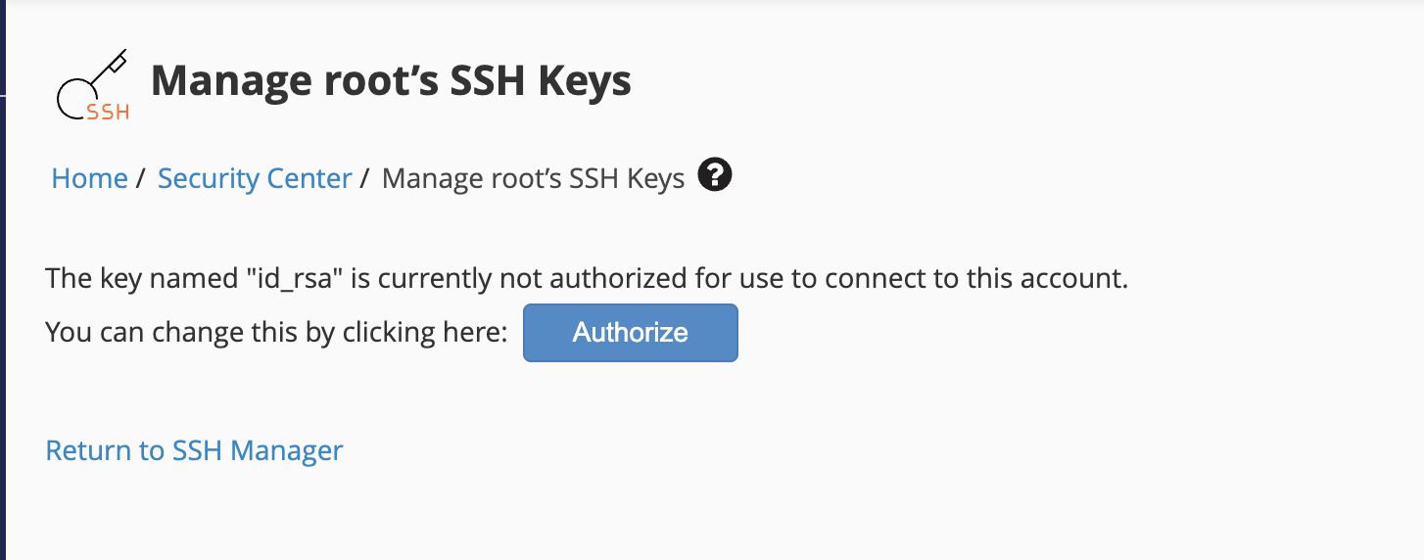The image size is (1424, 560).
Task: Click slash separator after Home
Action: tap(141, 178)
